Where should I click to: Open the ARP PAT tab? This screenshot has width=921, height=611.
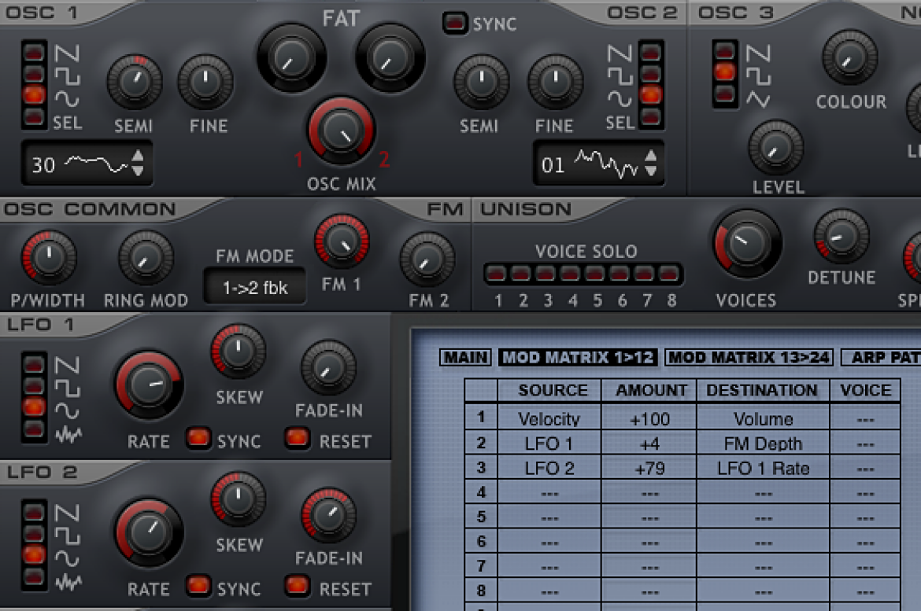(881, 358)
